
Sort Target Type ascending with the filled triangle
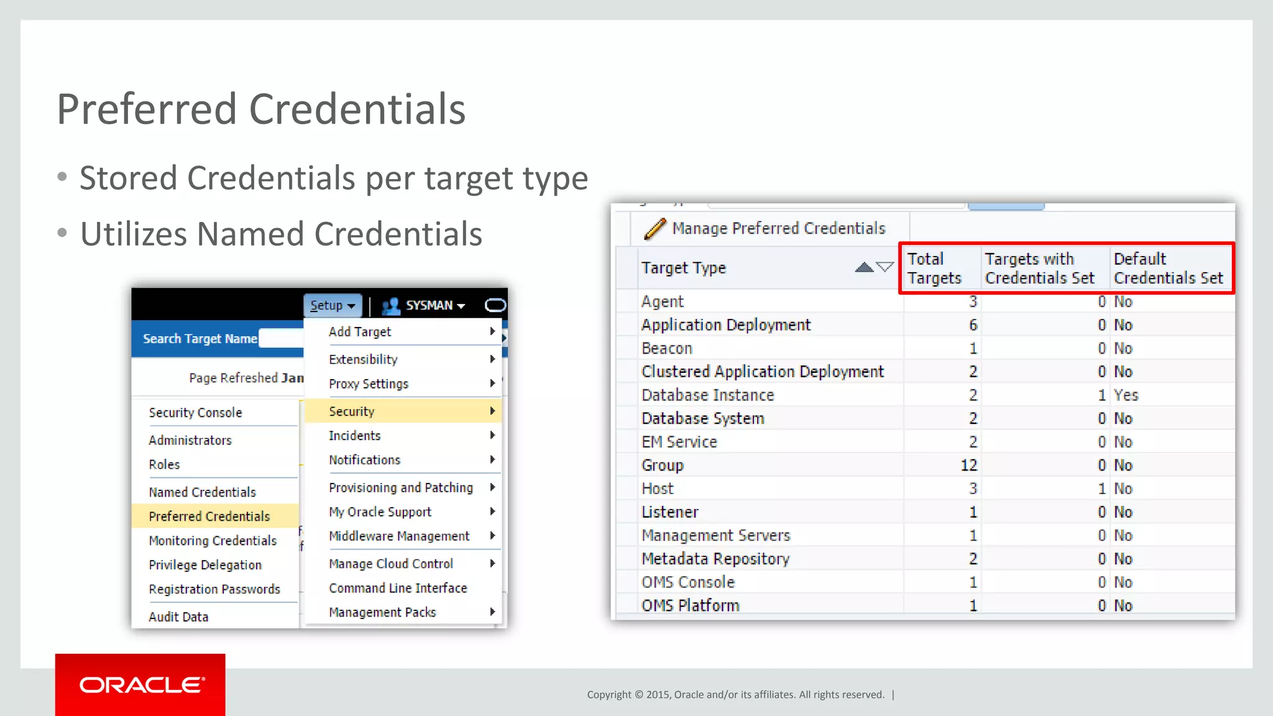863,267
